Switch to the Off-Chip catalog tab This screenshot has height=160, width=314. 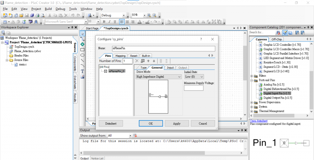pyautogui.click(x=277, y=39)
